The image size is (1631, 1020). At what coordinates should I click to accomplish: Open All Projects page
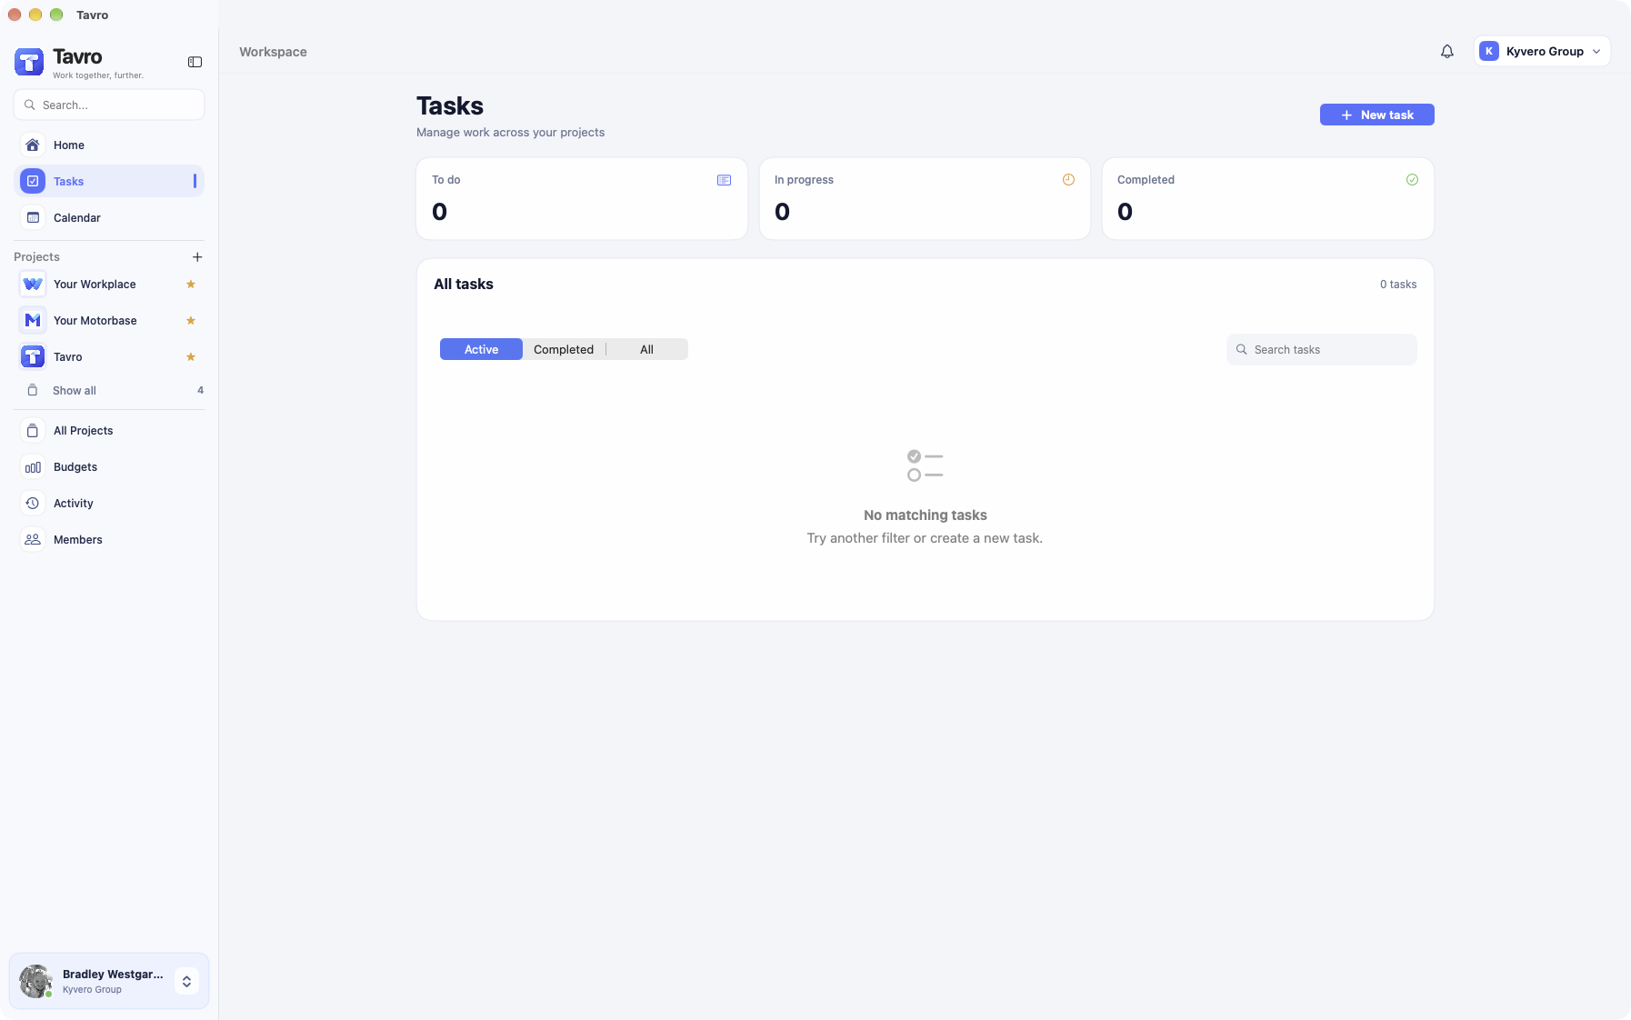pyautogui.click(x=109, y=431)
